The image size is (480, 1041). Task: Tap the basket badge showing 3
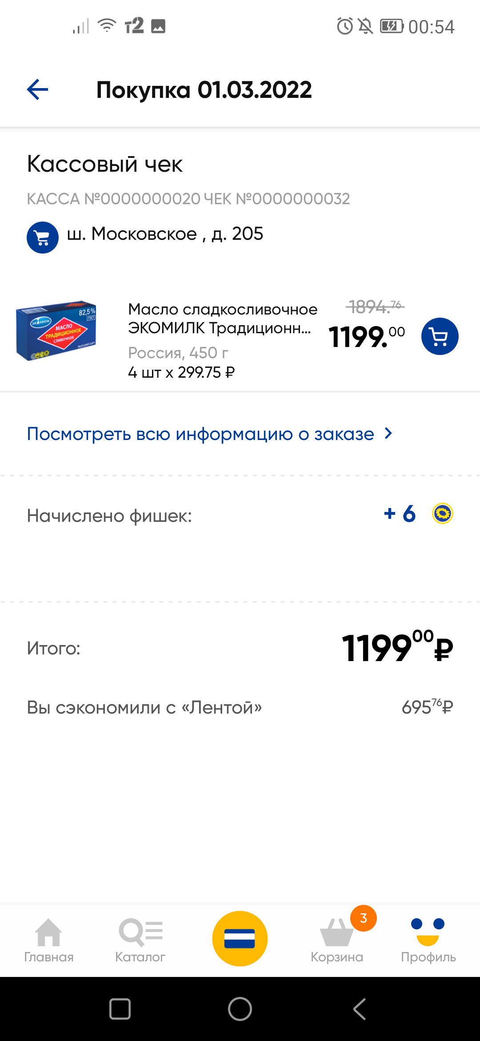(364, 918)
